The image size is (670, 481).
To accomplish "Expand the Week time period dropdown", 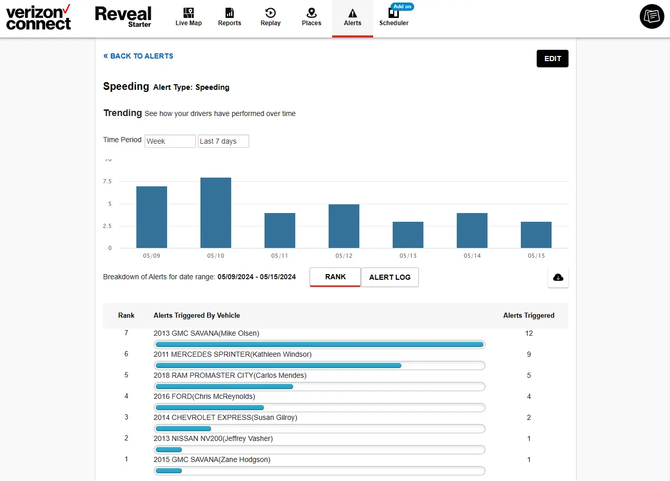I will coord(170,141).
